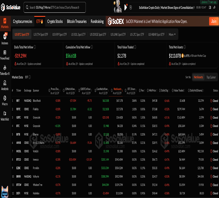Open the Crypto Stocks tab

click(x=55, y=21)
